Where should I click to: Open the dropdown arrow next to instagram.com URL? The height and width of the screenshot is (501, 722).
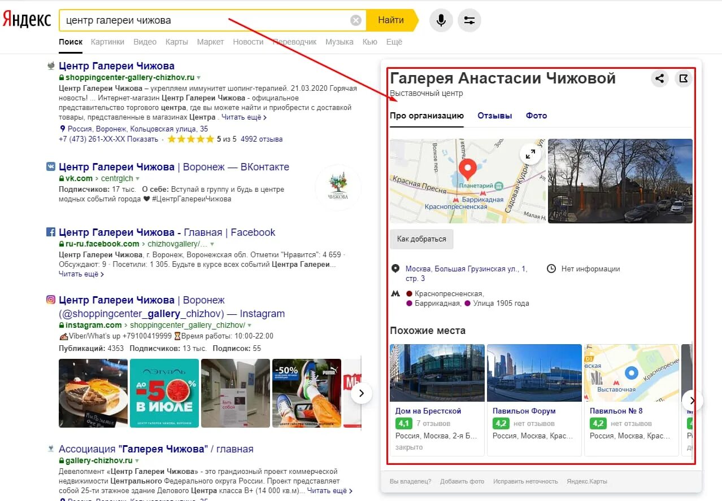[x=249, y=326]
